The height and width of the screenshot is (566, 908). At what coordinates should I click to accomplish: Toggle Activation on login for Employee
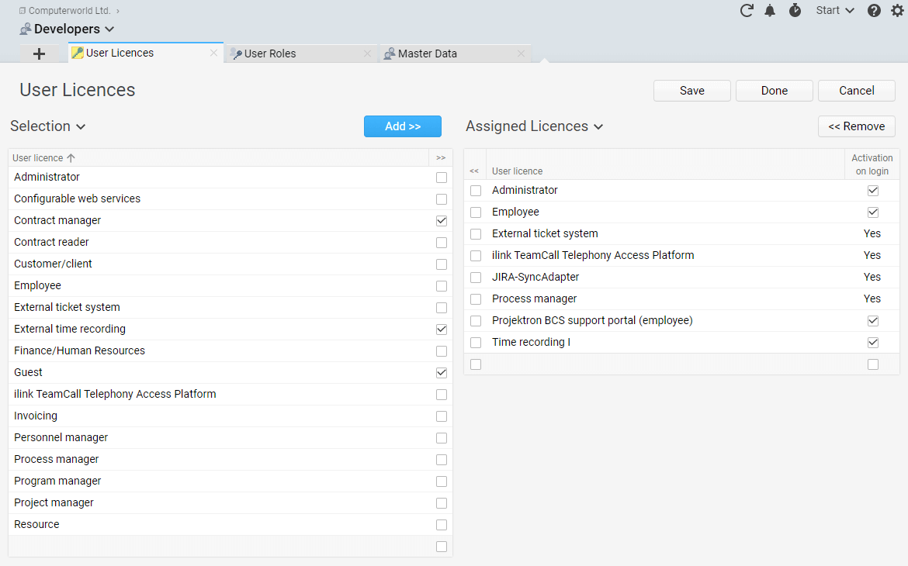click(873, 212)
